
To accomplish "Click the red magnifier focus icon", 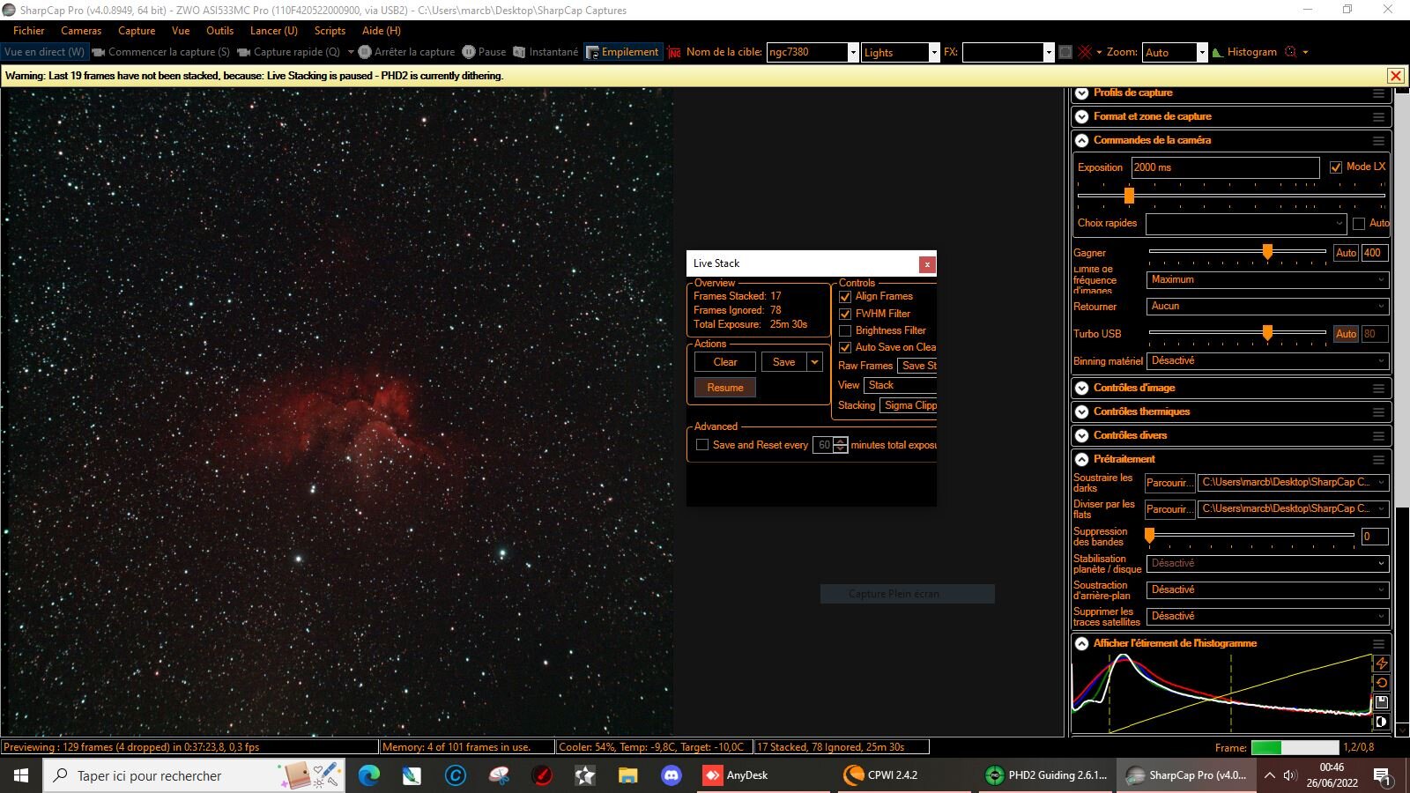I will 1291,52.
